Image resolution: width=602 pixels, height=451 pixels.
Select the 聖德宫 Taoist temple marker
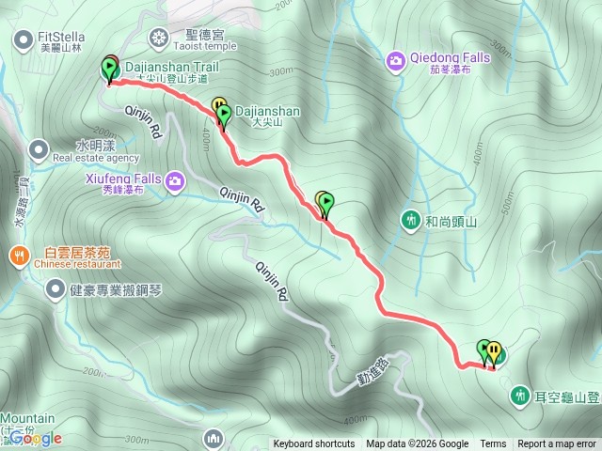click(159, 39)
